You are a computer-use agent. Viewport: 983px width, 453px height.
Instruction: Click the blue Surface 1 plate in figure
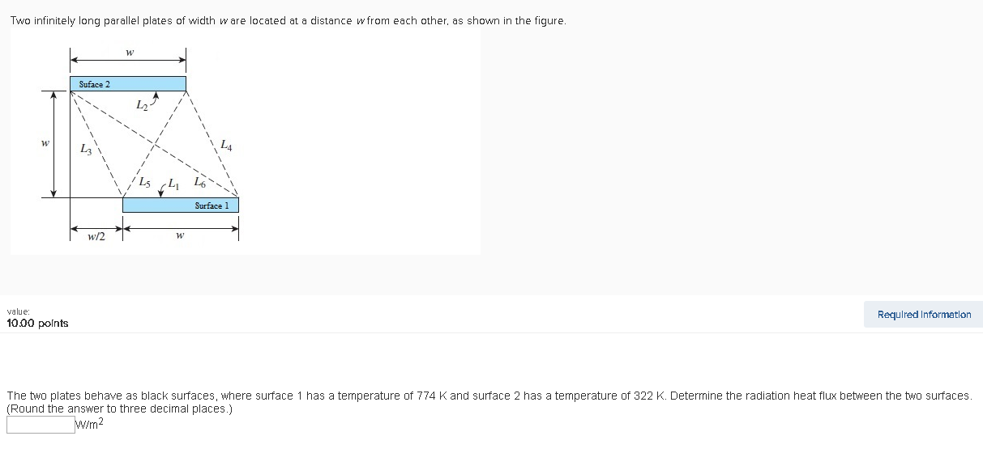click(181, 205)
